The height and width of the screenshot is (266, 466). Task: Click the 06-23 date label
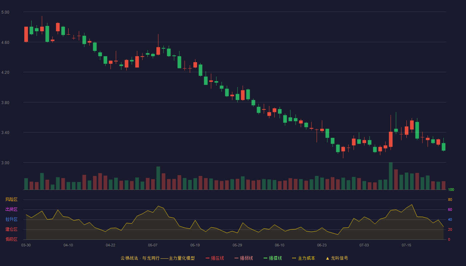[322, 245]
